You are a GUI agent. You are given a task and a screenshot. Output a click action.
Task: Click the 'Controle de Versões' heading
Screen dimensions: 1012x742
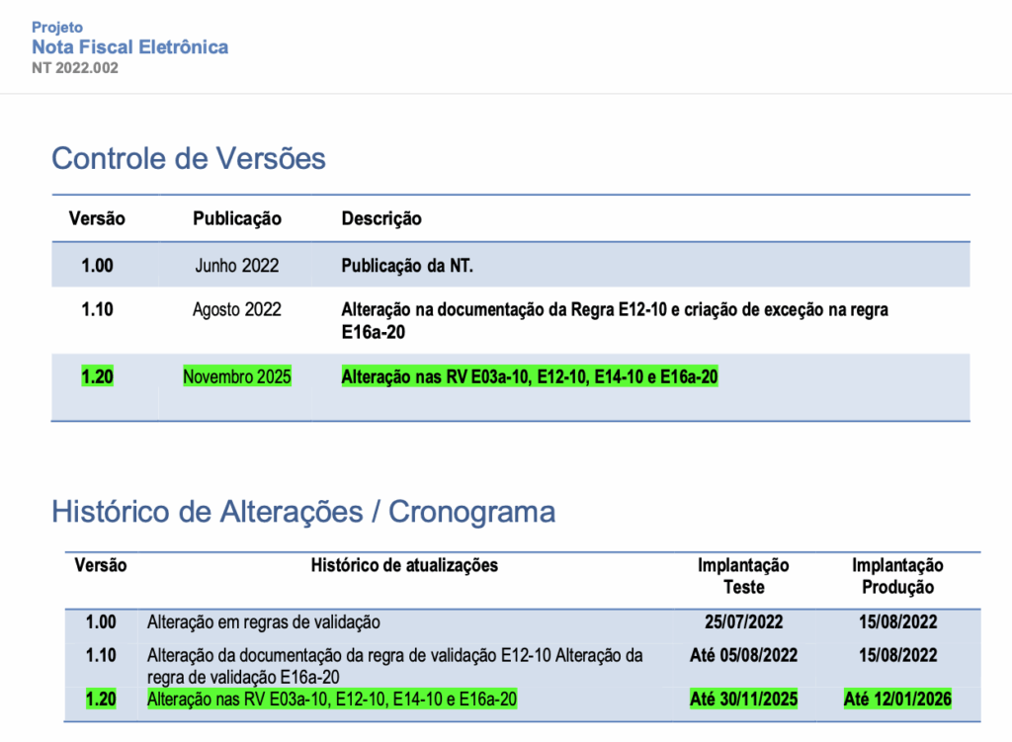point(188,158)
